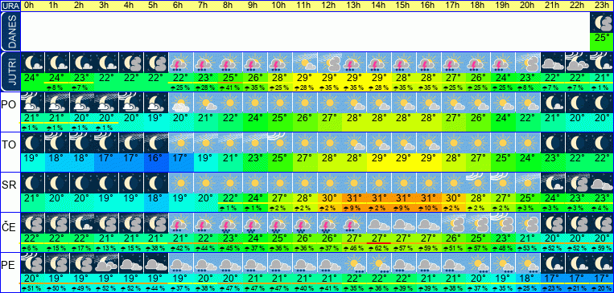The width and height of the screenshot is (614, 293).
Task: Click the SR 23h cloud icon
Action: pyautogui.click(x=602, y=183)
